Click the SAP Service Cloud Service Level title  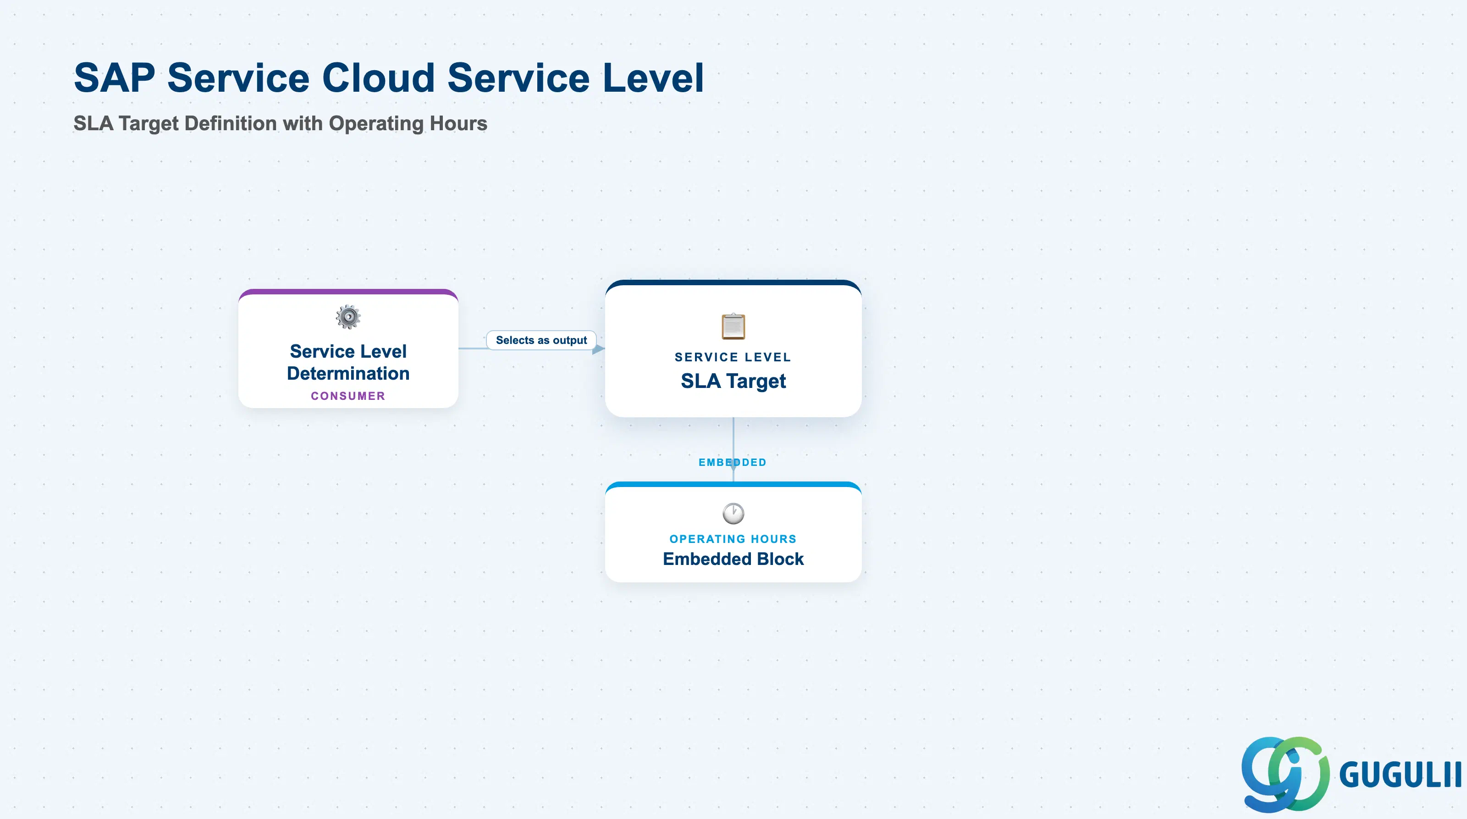[x=389, y=77]
